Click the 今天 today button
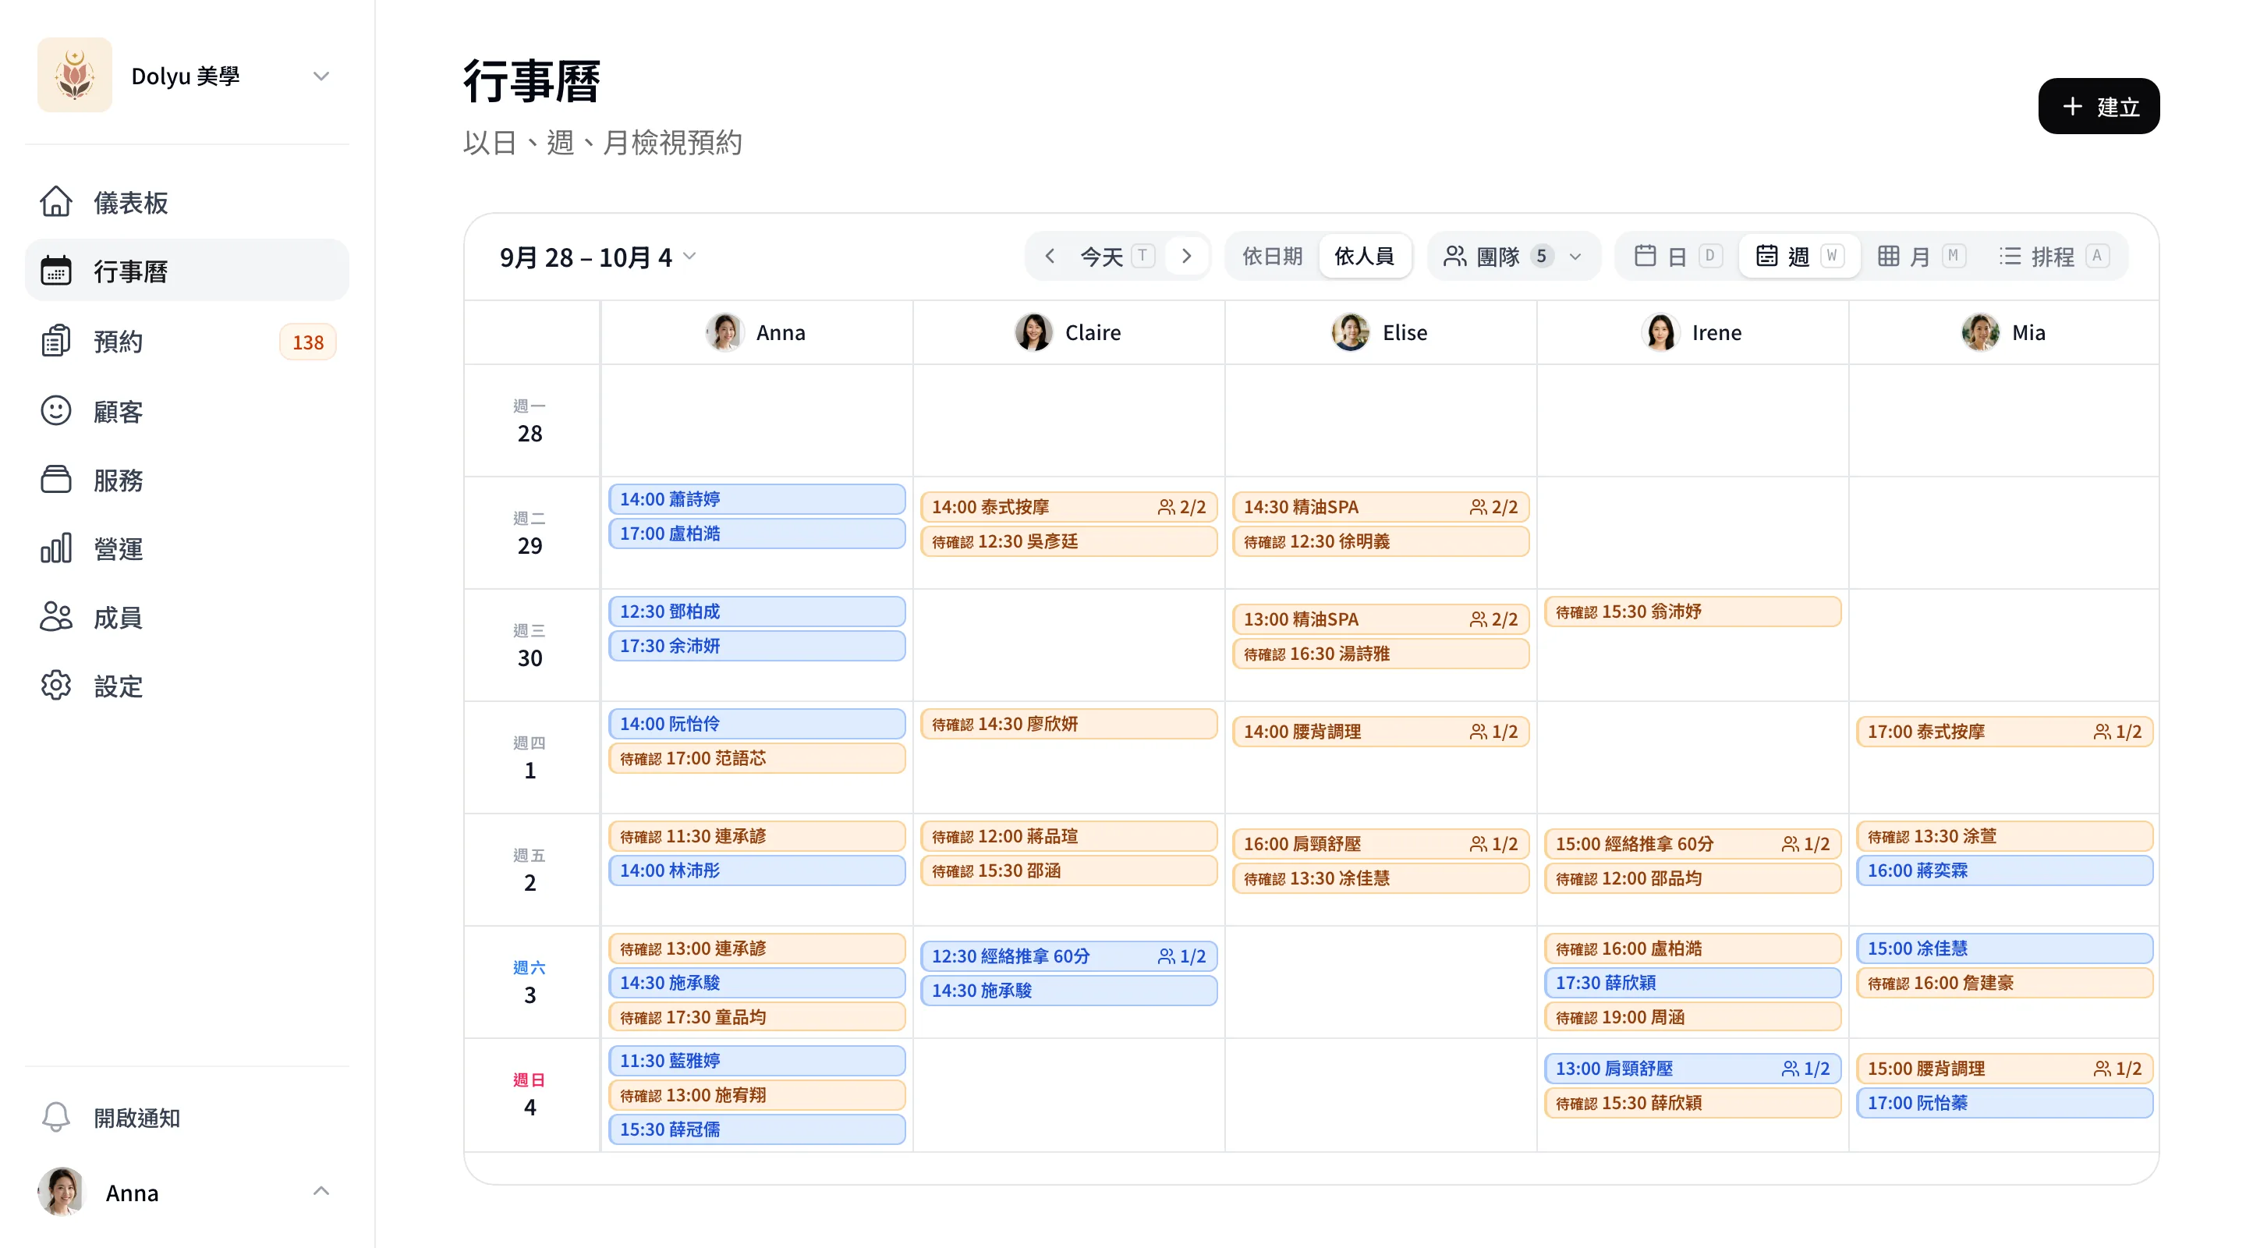Viewport: 2246px width, 1248px height. (x=1118, y=257)
